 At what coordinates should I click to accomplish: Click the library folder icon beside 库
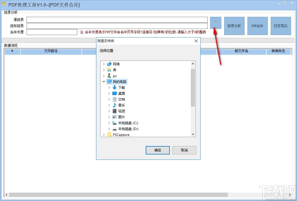[x=109, y=70]
